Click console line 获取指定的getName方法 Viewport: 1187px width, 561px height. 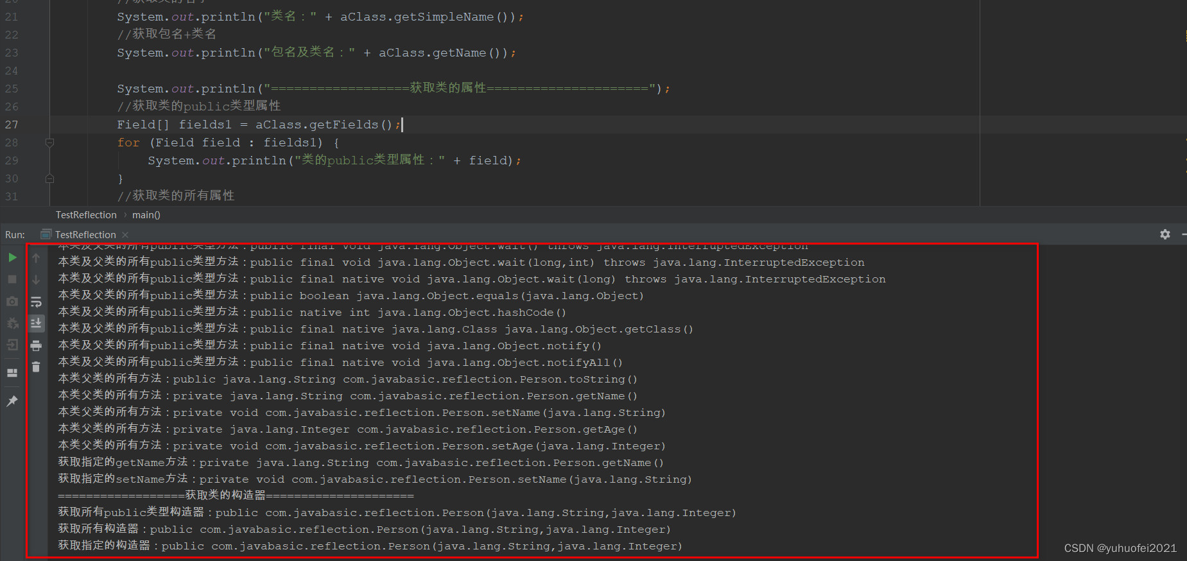pyautogui.click(x=361, y=463)
